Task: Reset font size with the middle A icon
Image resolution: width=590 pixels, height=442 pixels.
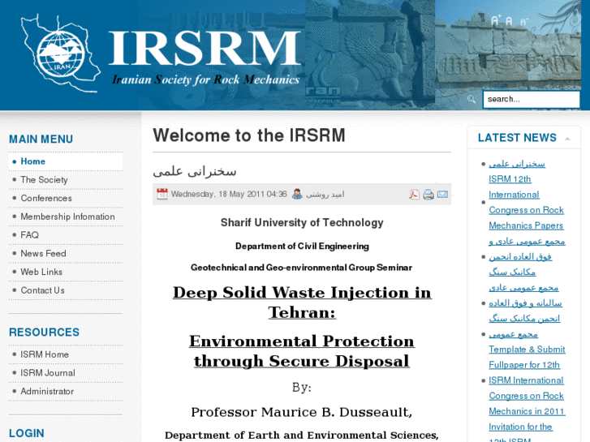Action: pos(509,21)
